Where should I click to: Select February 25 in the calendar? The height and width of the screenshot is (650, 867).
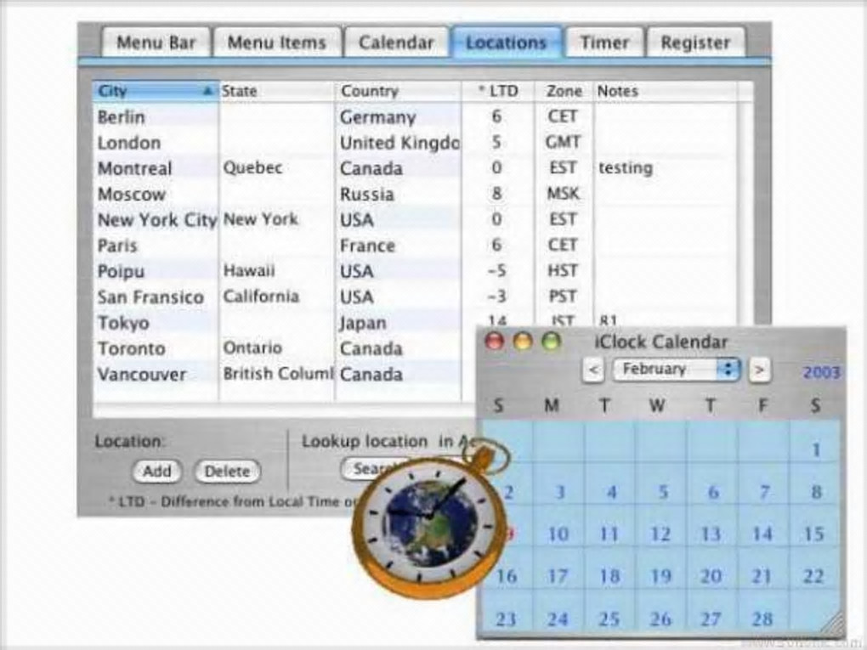(x=609, y=611)
